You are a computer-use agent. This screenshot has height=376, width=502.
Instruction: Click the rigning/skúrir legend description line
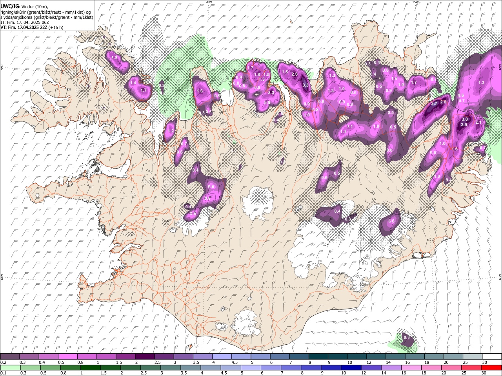tap(45, 12)
